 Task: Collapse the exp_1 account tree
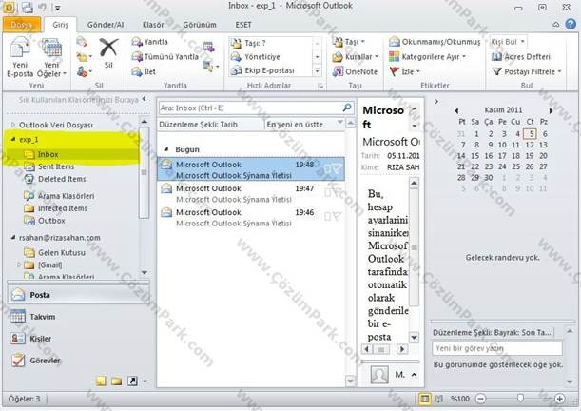tap(13, 139)
